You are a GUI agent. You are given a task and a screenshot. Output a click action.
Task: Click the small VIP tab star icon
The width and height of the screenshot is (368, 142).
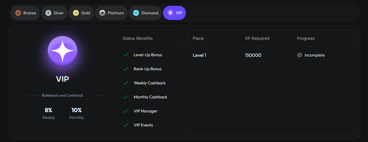point(170,13)
